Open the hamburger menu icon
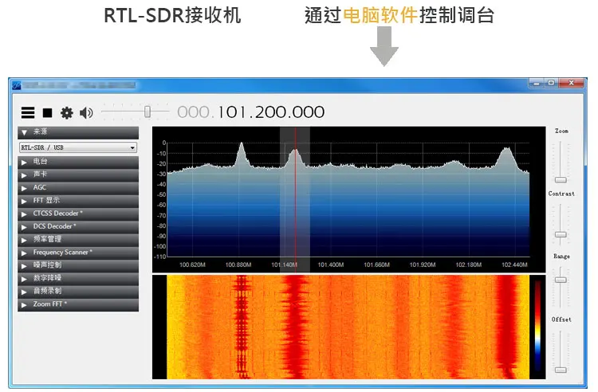The width and height of the screenshot is (598, 392). [x=27, y=113]
